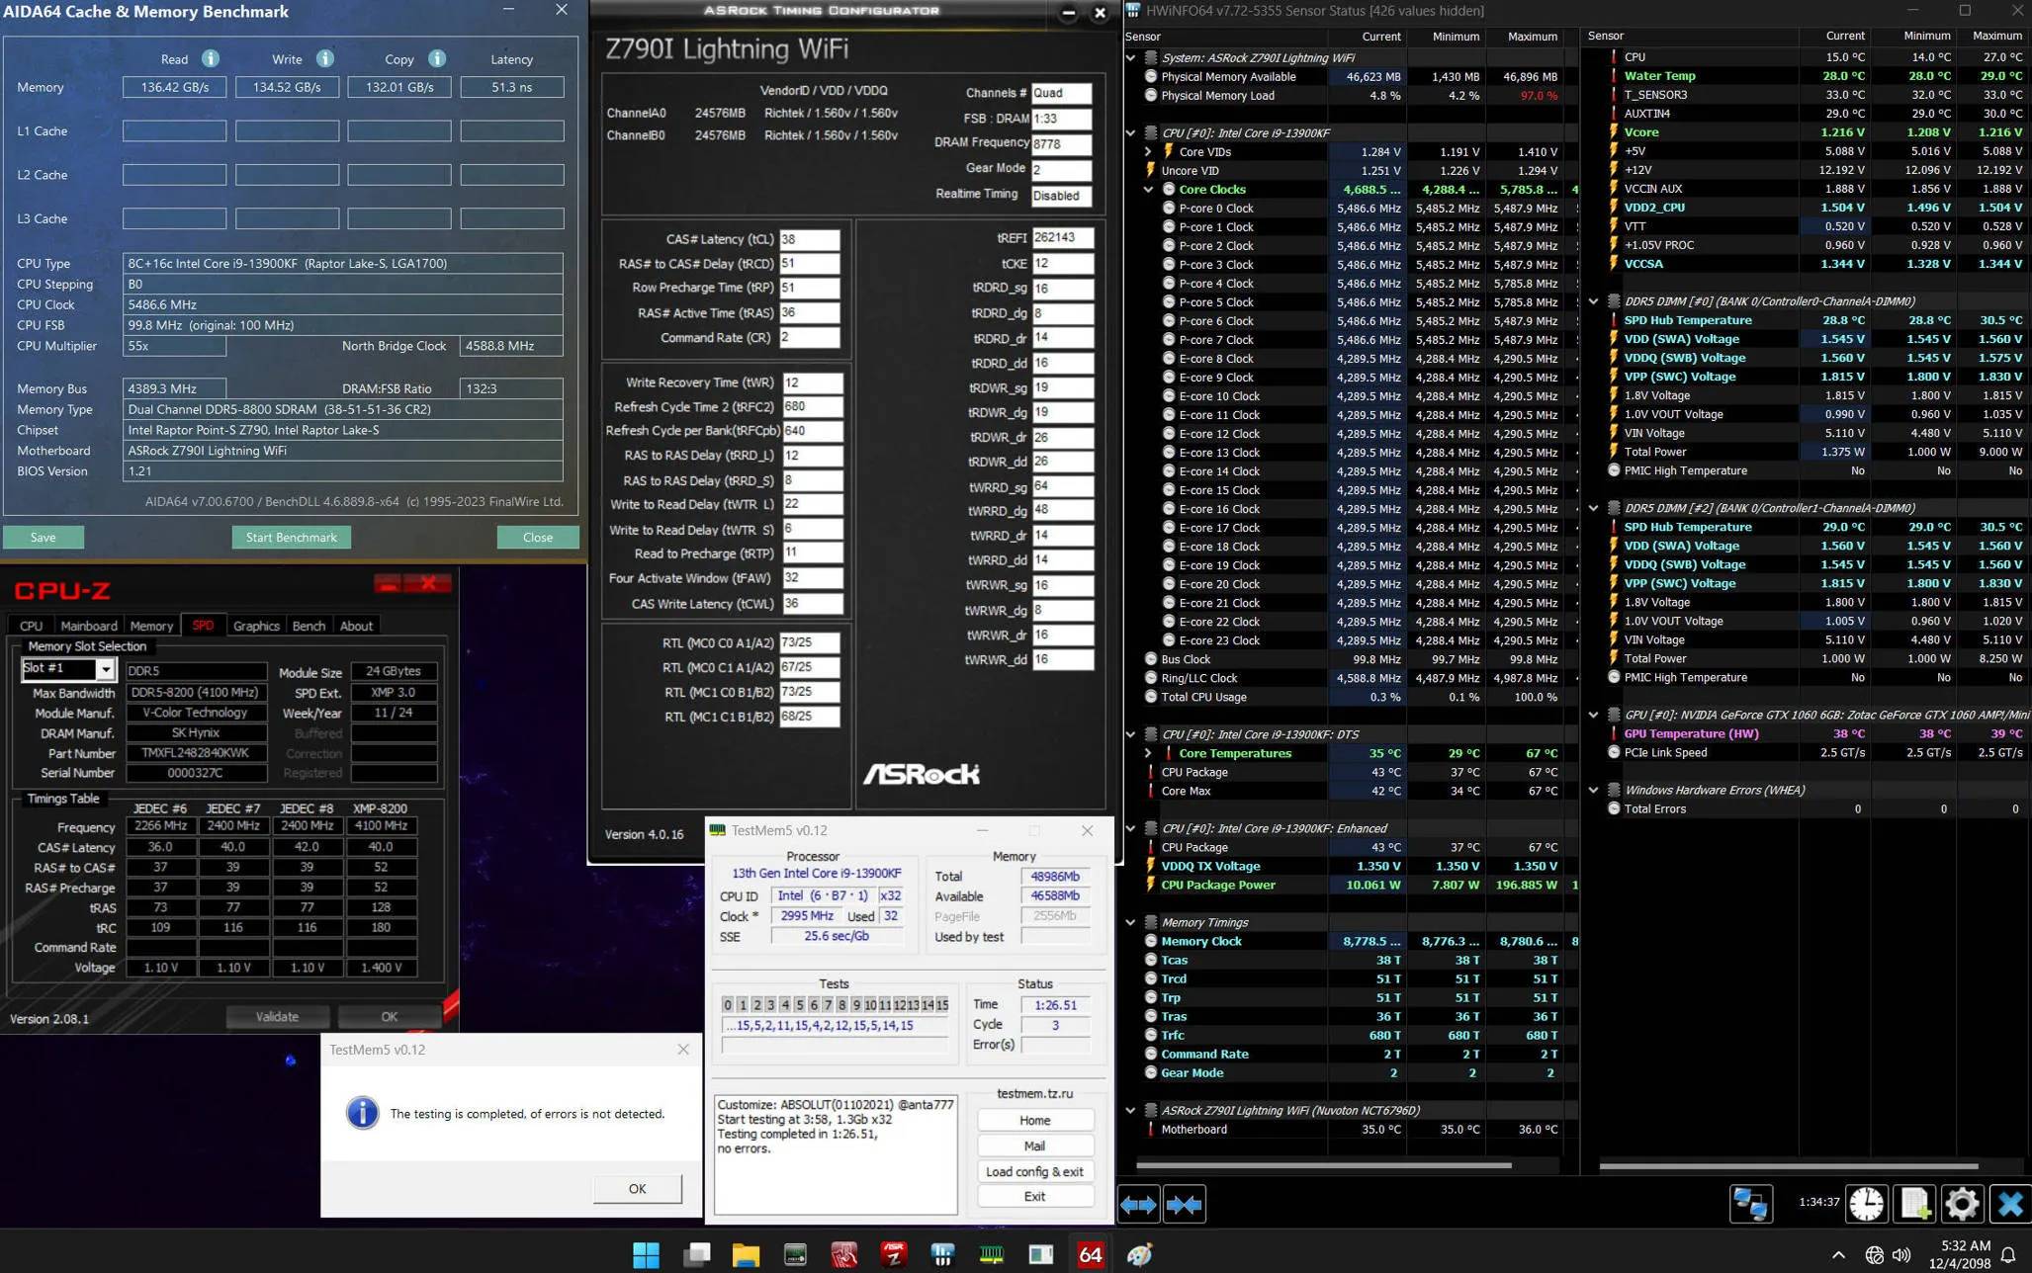This screenshot has height=1273, width=2032.
Task: Switch to TestMem5 green RAM taskbar icon
Action: click(991, 1254)
